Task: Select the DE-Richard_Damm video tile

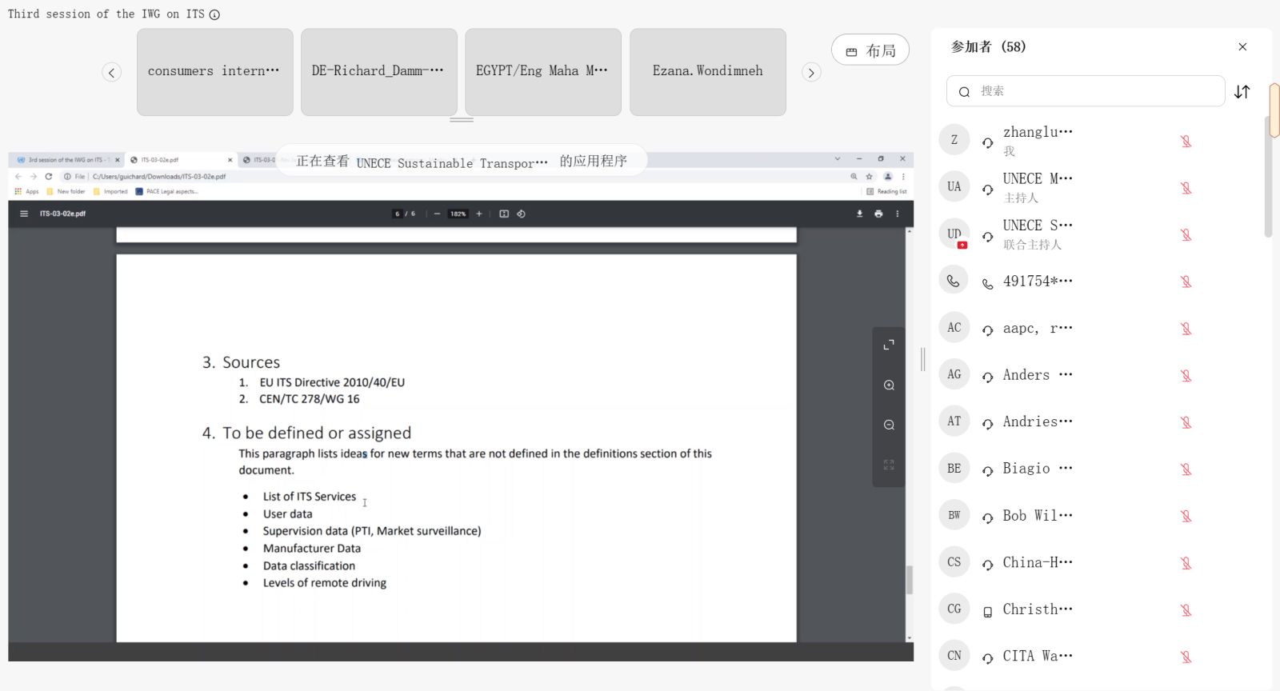Action: tap(378, 72)
